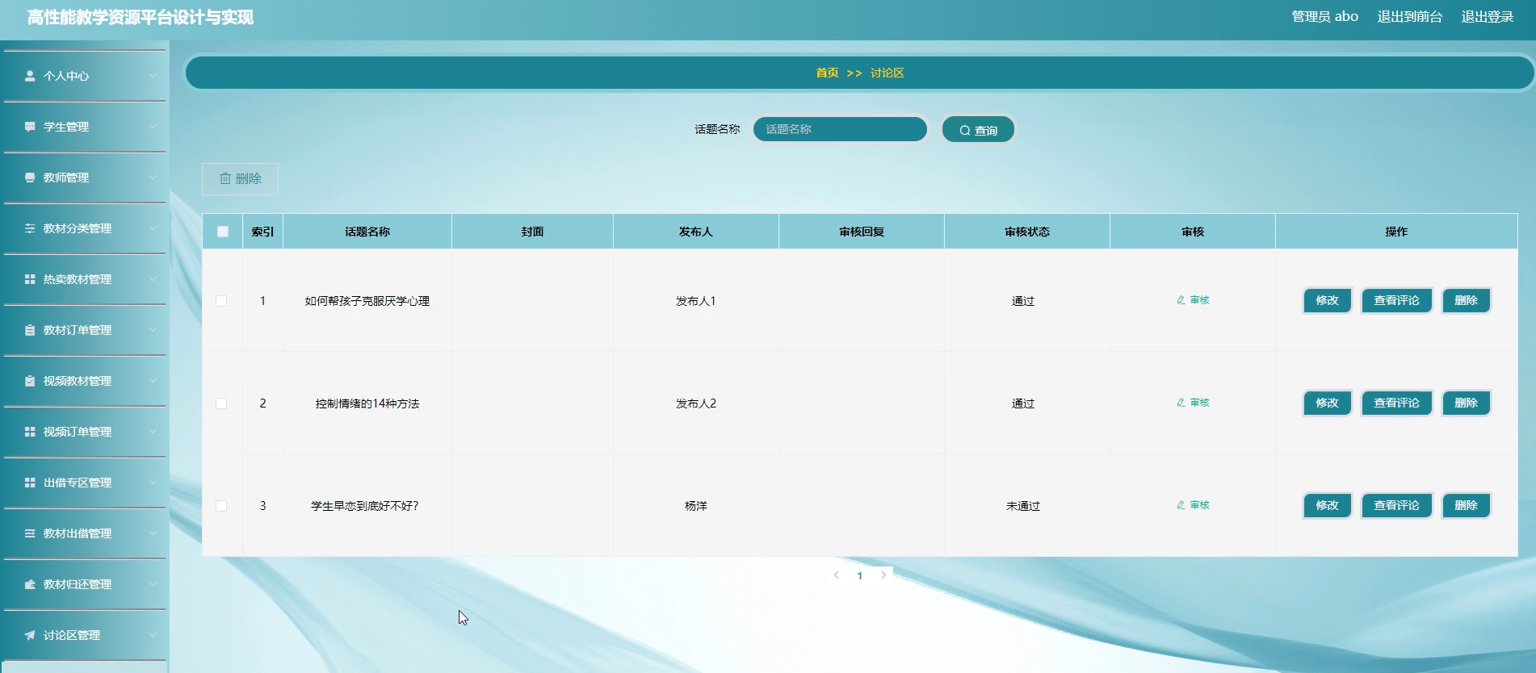Click the 学生管理 sidebar icon

click(x=30, y=127)
